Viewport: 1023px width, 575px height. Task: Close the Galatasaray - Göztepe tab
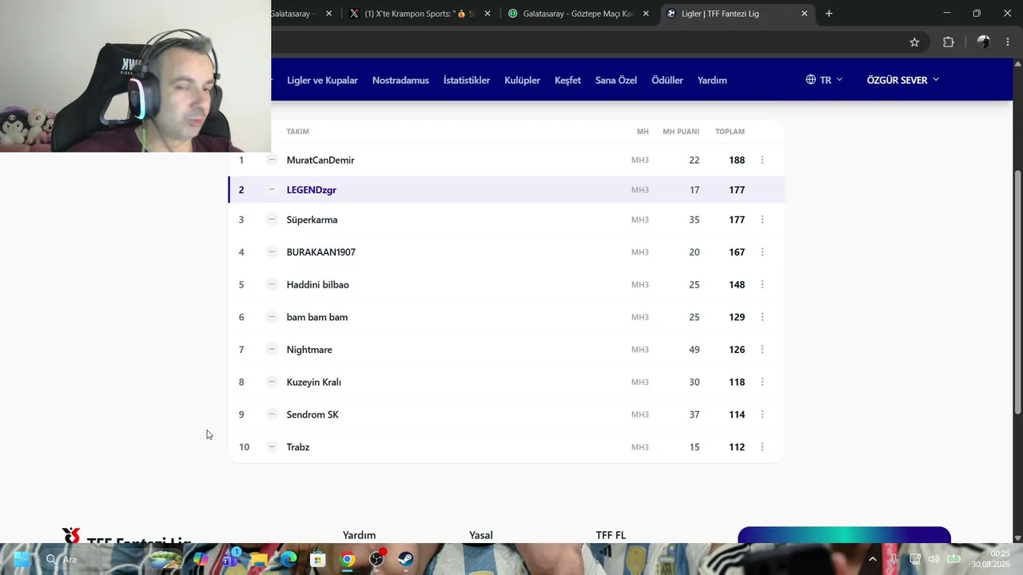(x=646, y=14)
